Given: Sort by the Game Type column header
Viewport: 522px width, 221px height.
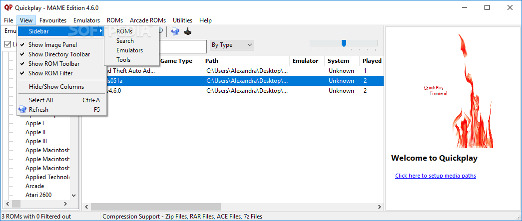Looking at the screenshot, I should click(x=180, y=61).
